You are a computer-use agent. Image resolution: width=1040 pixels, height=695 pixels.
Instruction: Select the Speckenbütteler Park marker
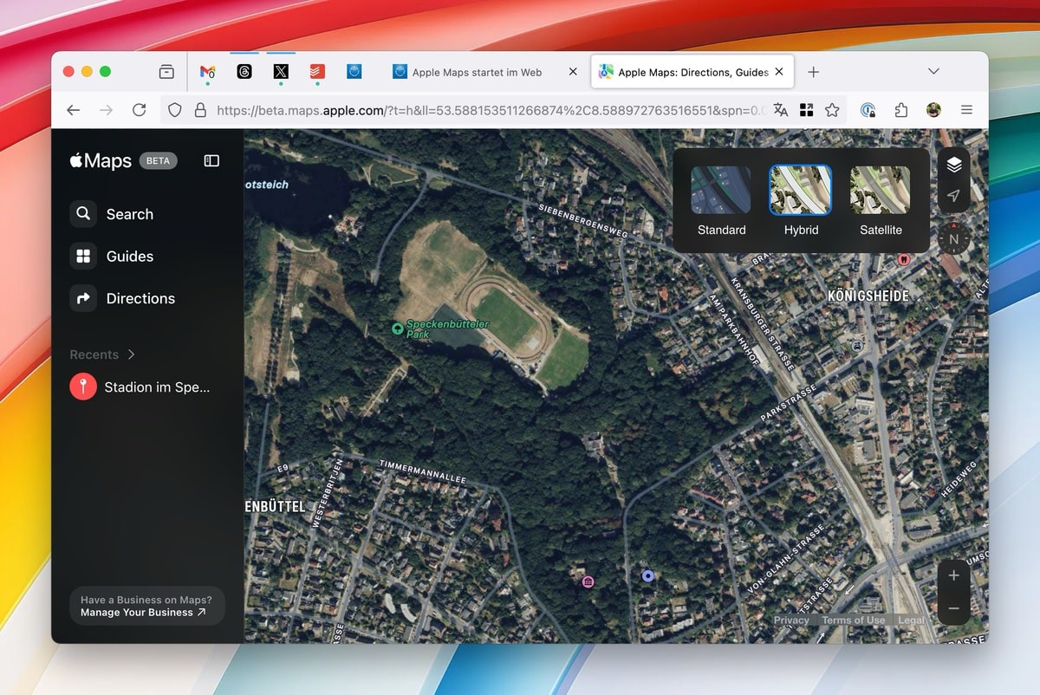click(x=398, y=329)
